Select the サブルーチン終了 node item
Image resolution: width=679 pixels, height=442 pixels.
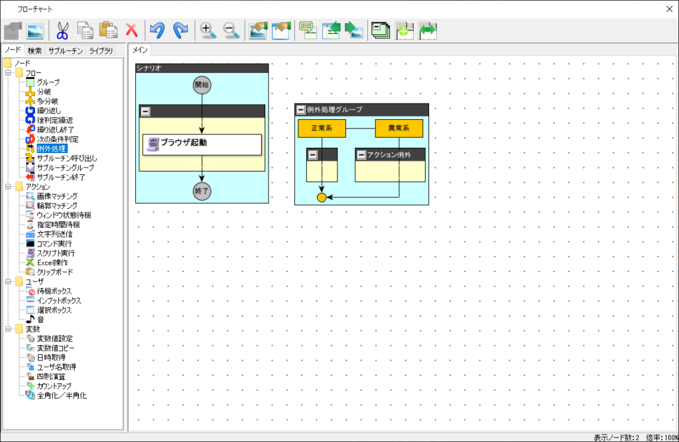pyautogui.click(x=61, y=177)
